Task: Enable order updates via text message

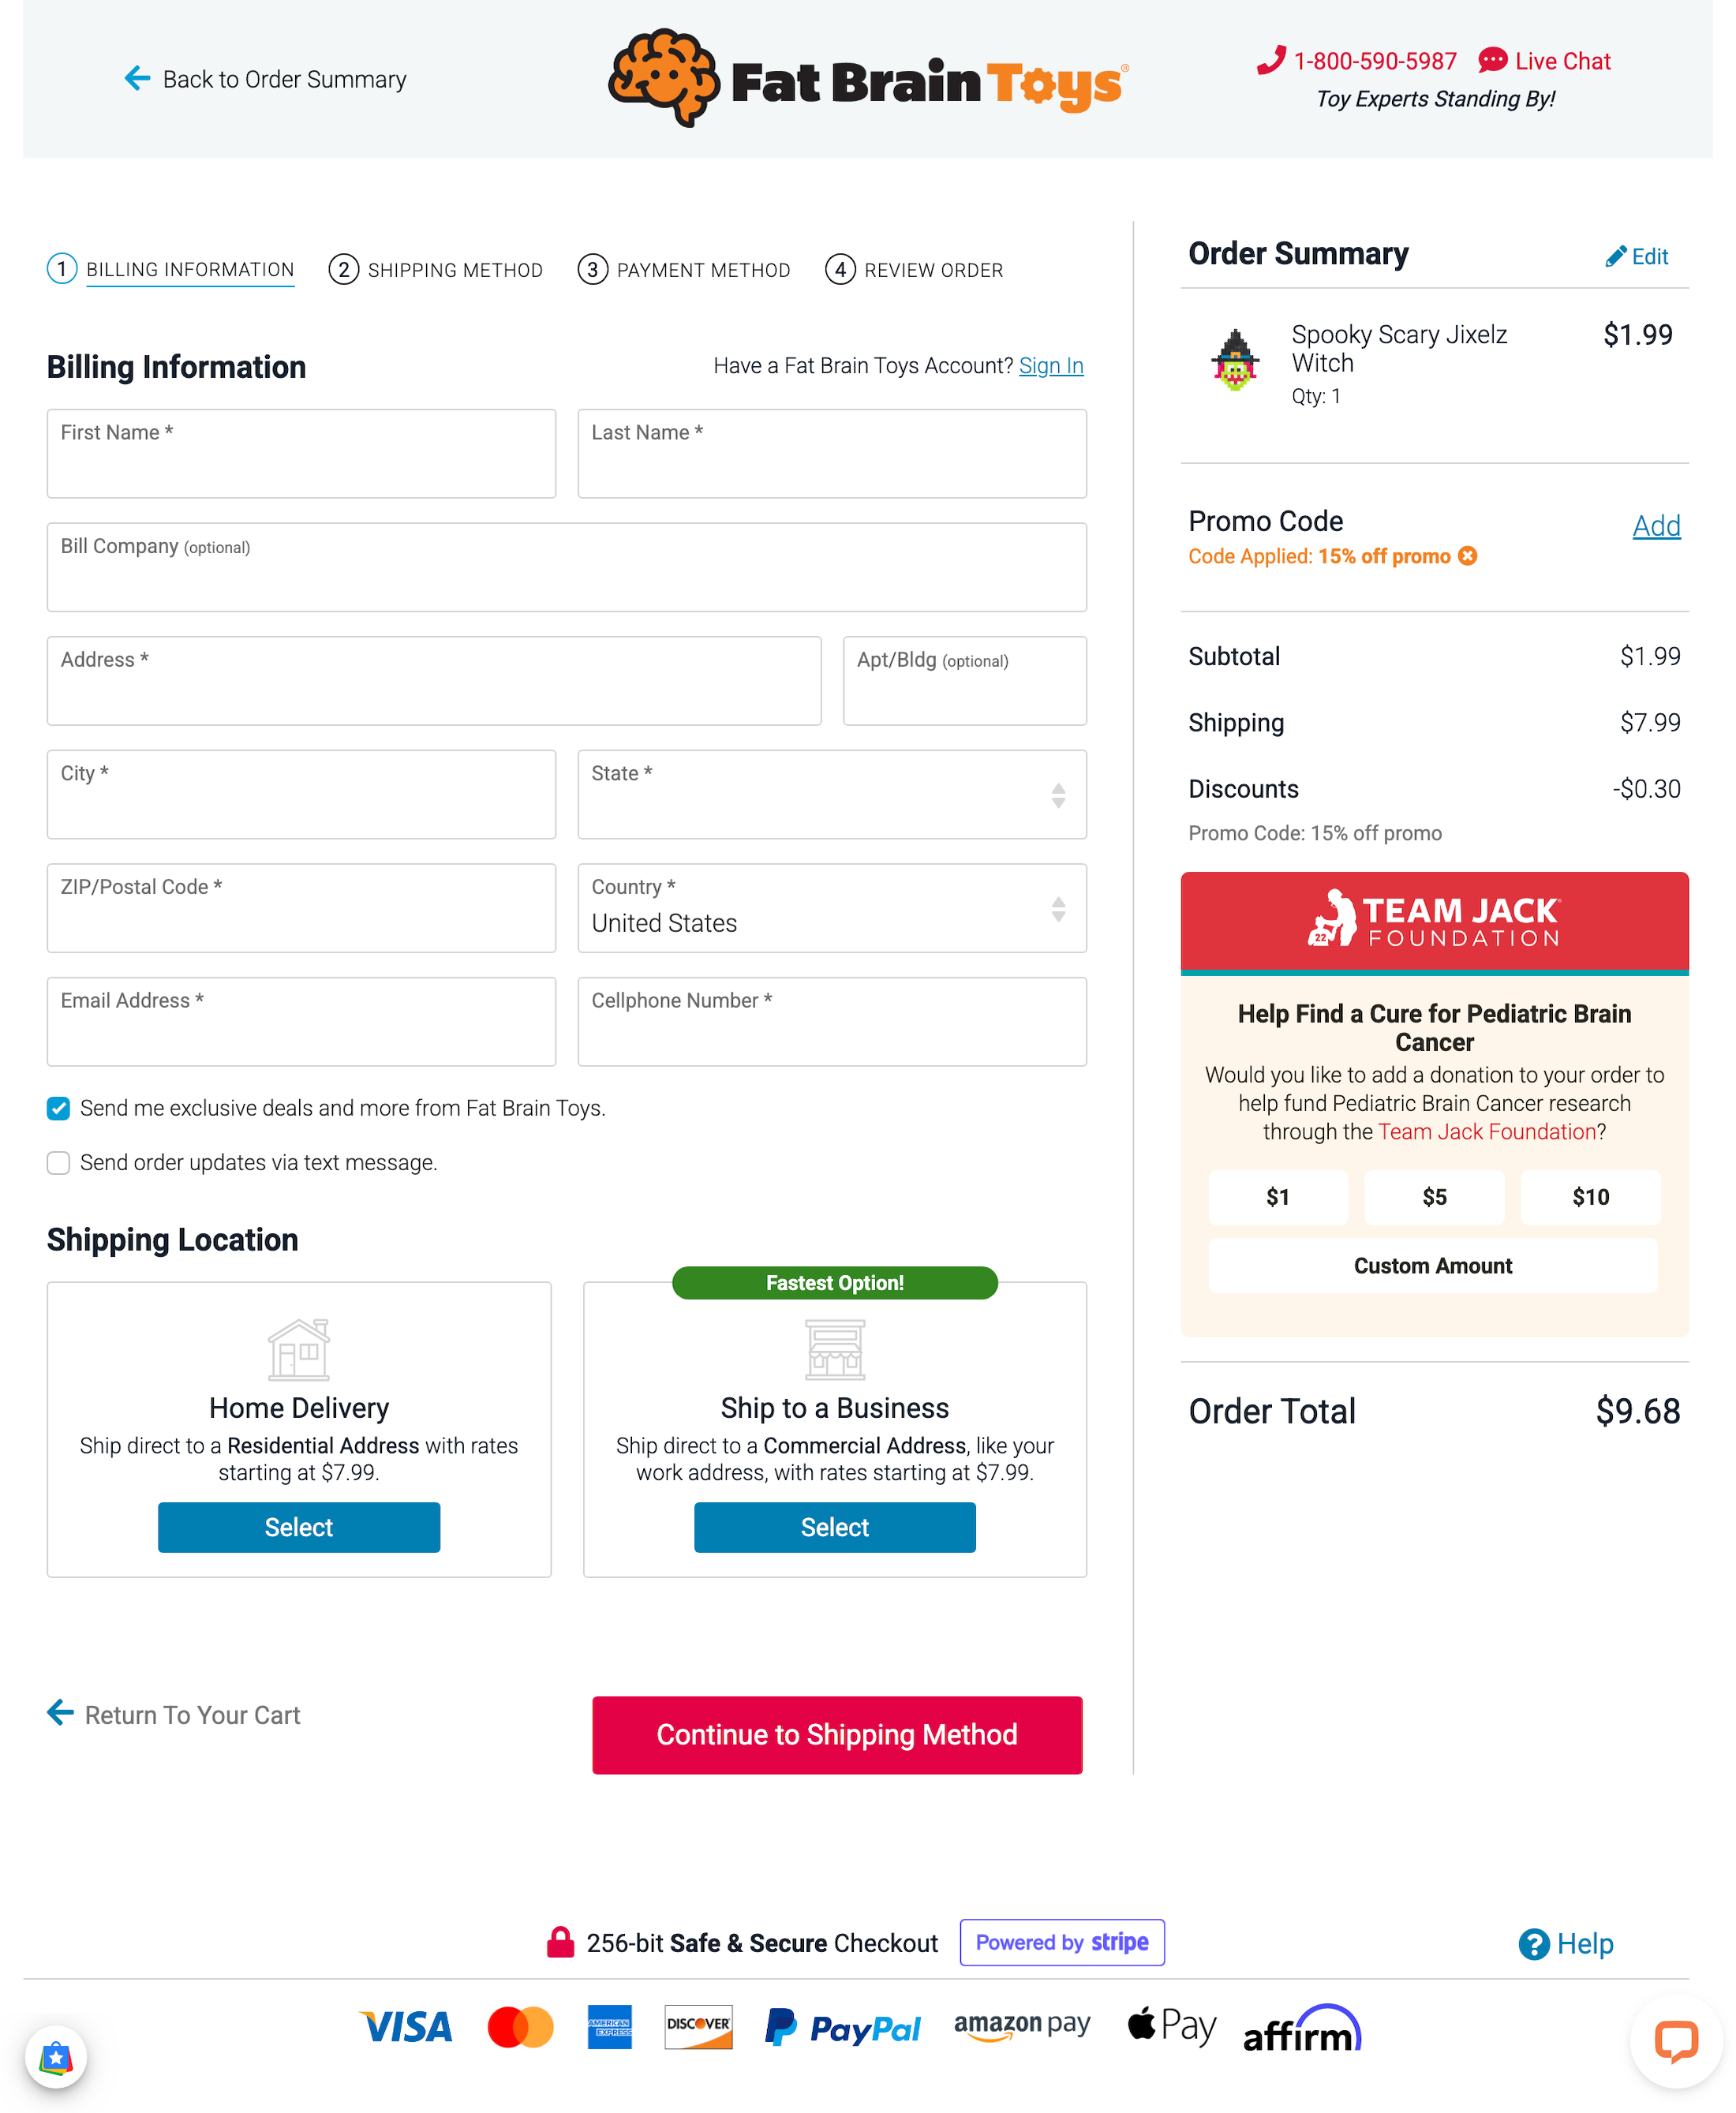Action: click(x=59, y=1162)
